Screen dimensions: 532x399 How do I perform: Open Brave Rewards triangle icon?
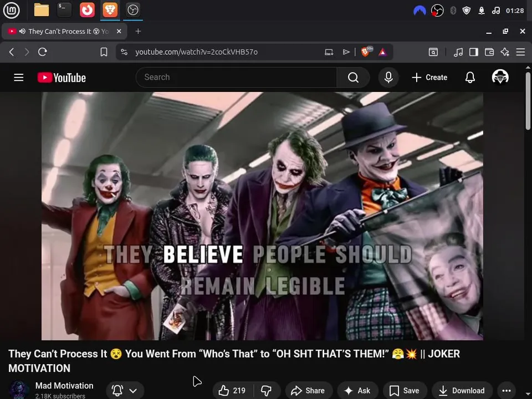click(x=382, y=52)
